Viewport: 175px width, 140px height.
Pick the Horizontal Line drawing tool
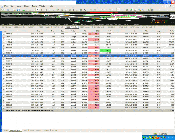(x=50, y=10)
